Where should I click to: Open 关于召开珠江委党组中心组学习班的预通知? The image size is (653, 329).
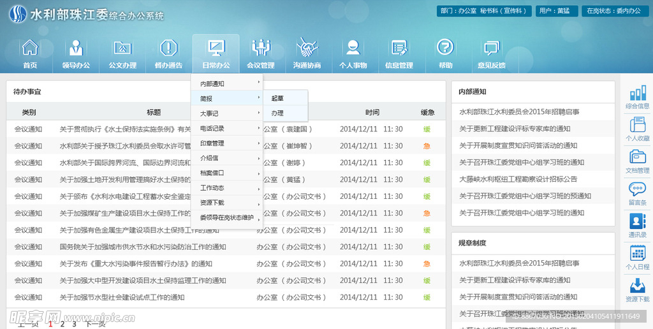[x=525, y=196]
